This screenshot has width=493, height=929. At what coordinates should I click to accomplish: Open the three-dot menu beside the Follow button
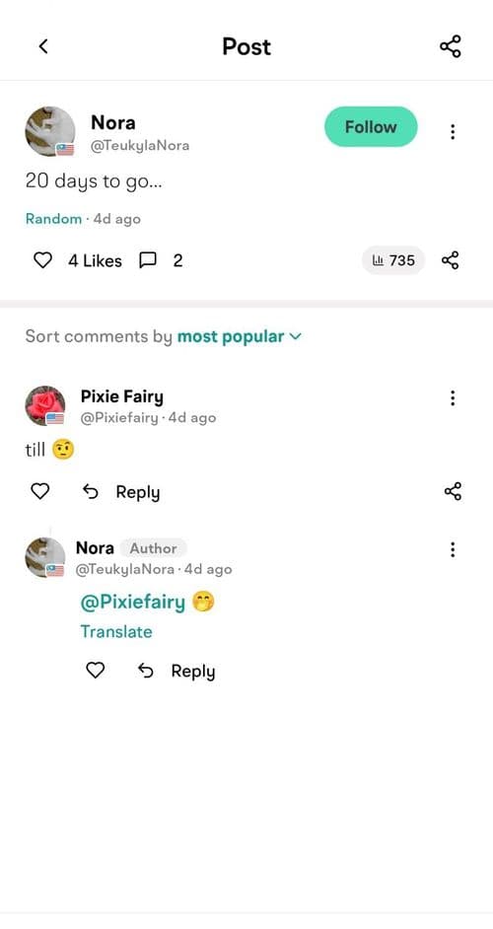453,131
